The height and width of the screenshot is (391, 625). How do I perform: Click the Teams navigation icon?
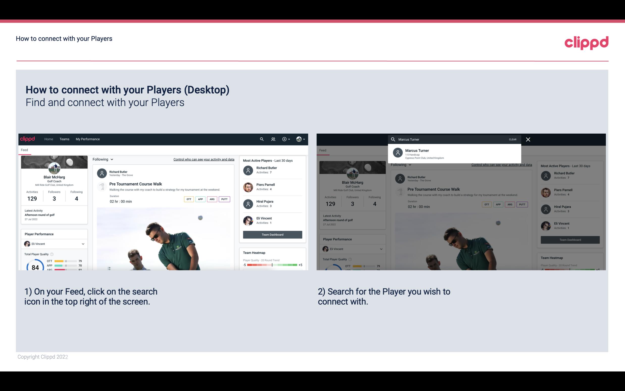click(x=64, y=139)
